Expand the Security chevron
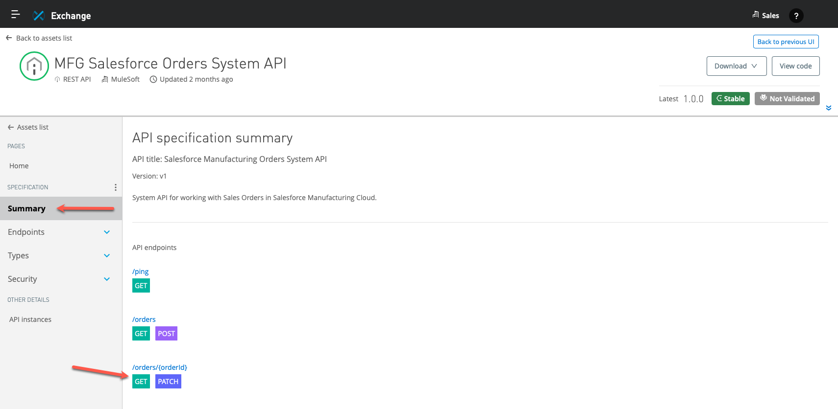838x409 pixels. click(x=107, y=279)
